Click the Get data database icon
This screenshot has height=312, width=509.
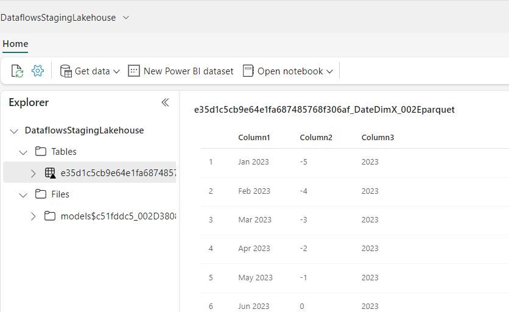point(66,71)
